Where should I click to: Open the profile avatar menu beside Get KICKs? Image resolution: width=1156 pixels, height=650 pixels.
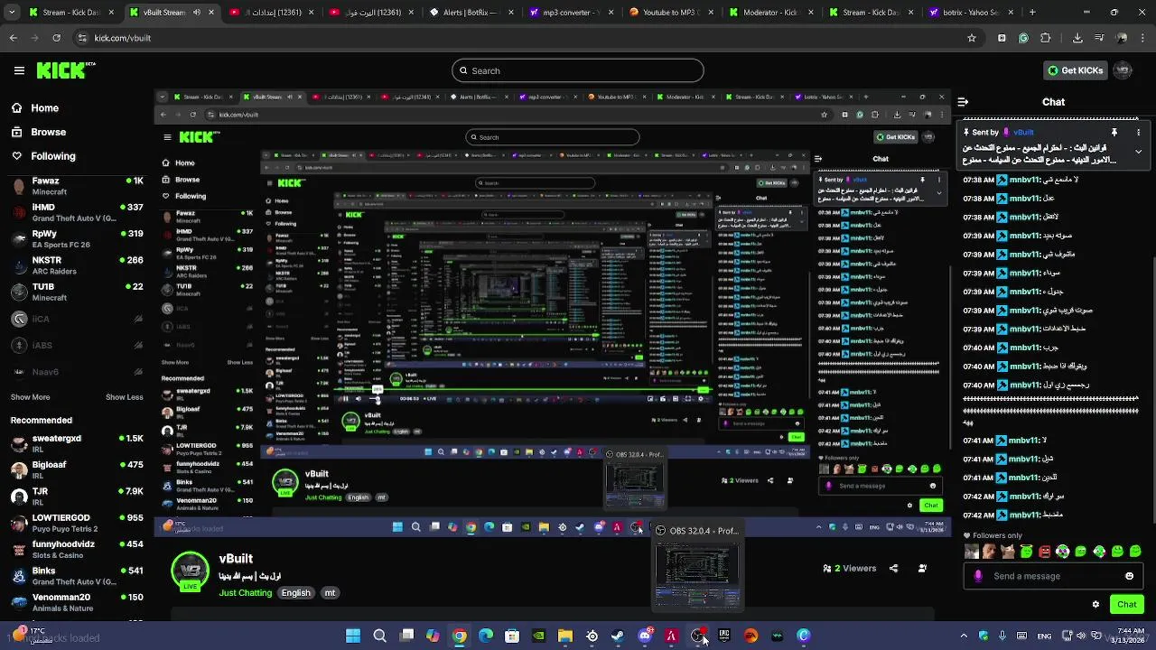(x=1123, y=70)
